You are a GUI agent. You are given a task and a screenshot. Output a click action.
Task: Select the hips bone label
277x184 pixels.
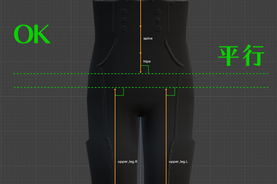click(x=147, y=61)
